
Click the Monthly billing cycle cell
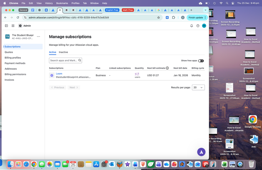[196, 75]
